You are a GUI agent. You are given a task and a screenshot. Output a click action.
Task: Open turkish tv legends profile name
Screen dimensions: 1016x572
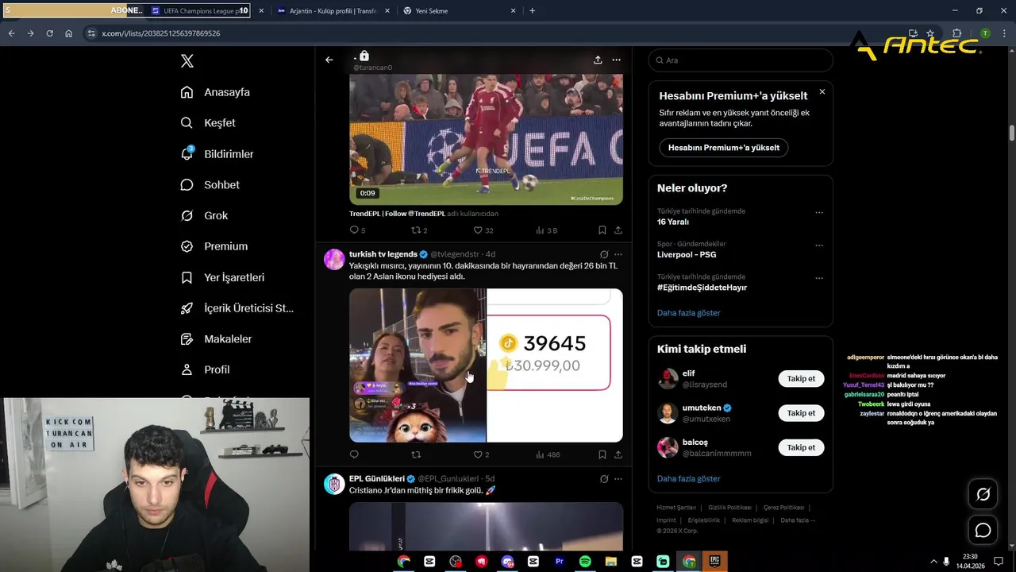click(383, 254)
